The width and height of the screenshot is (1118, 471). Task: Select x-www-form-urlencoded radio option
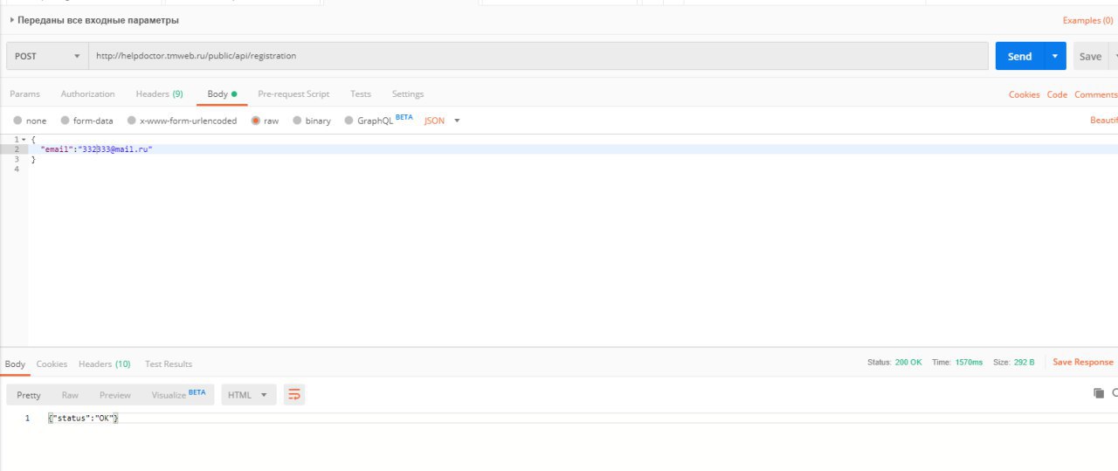click(x=132, y=121)
